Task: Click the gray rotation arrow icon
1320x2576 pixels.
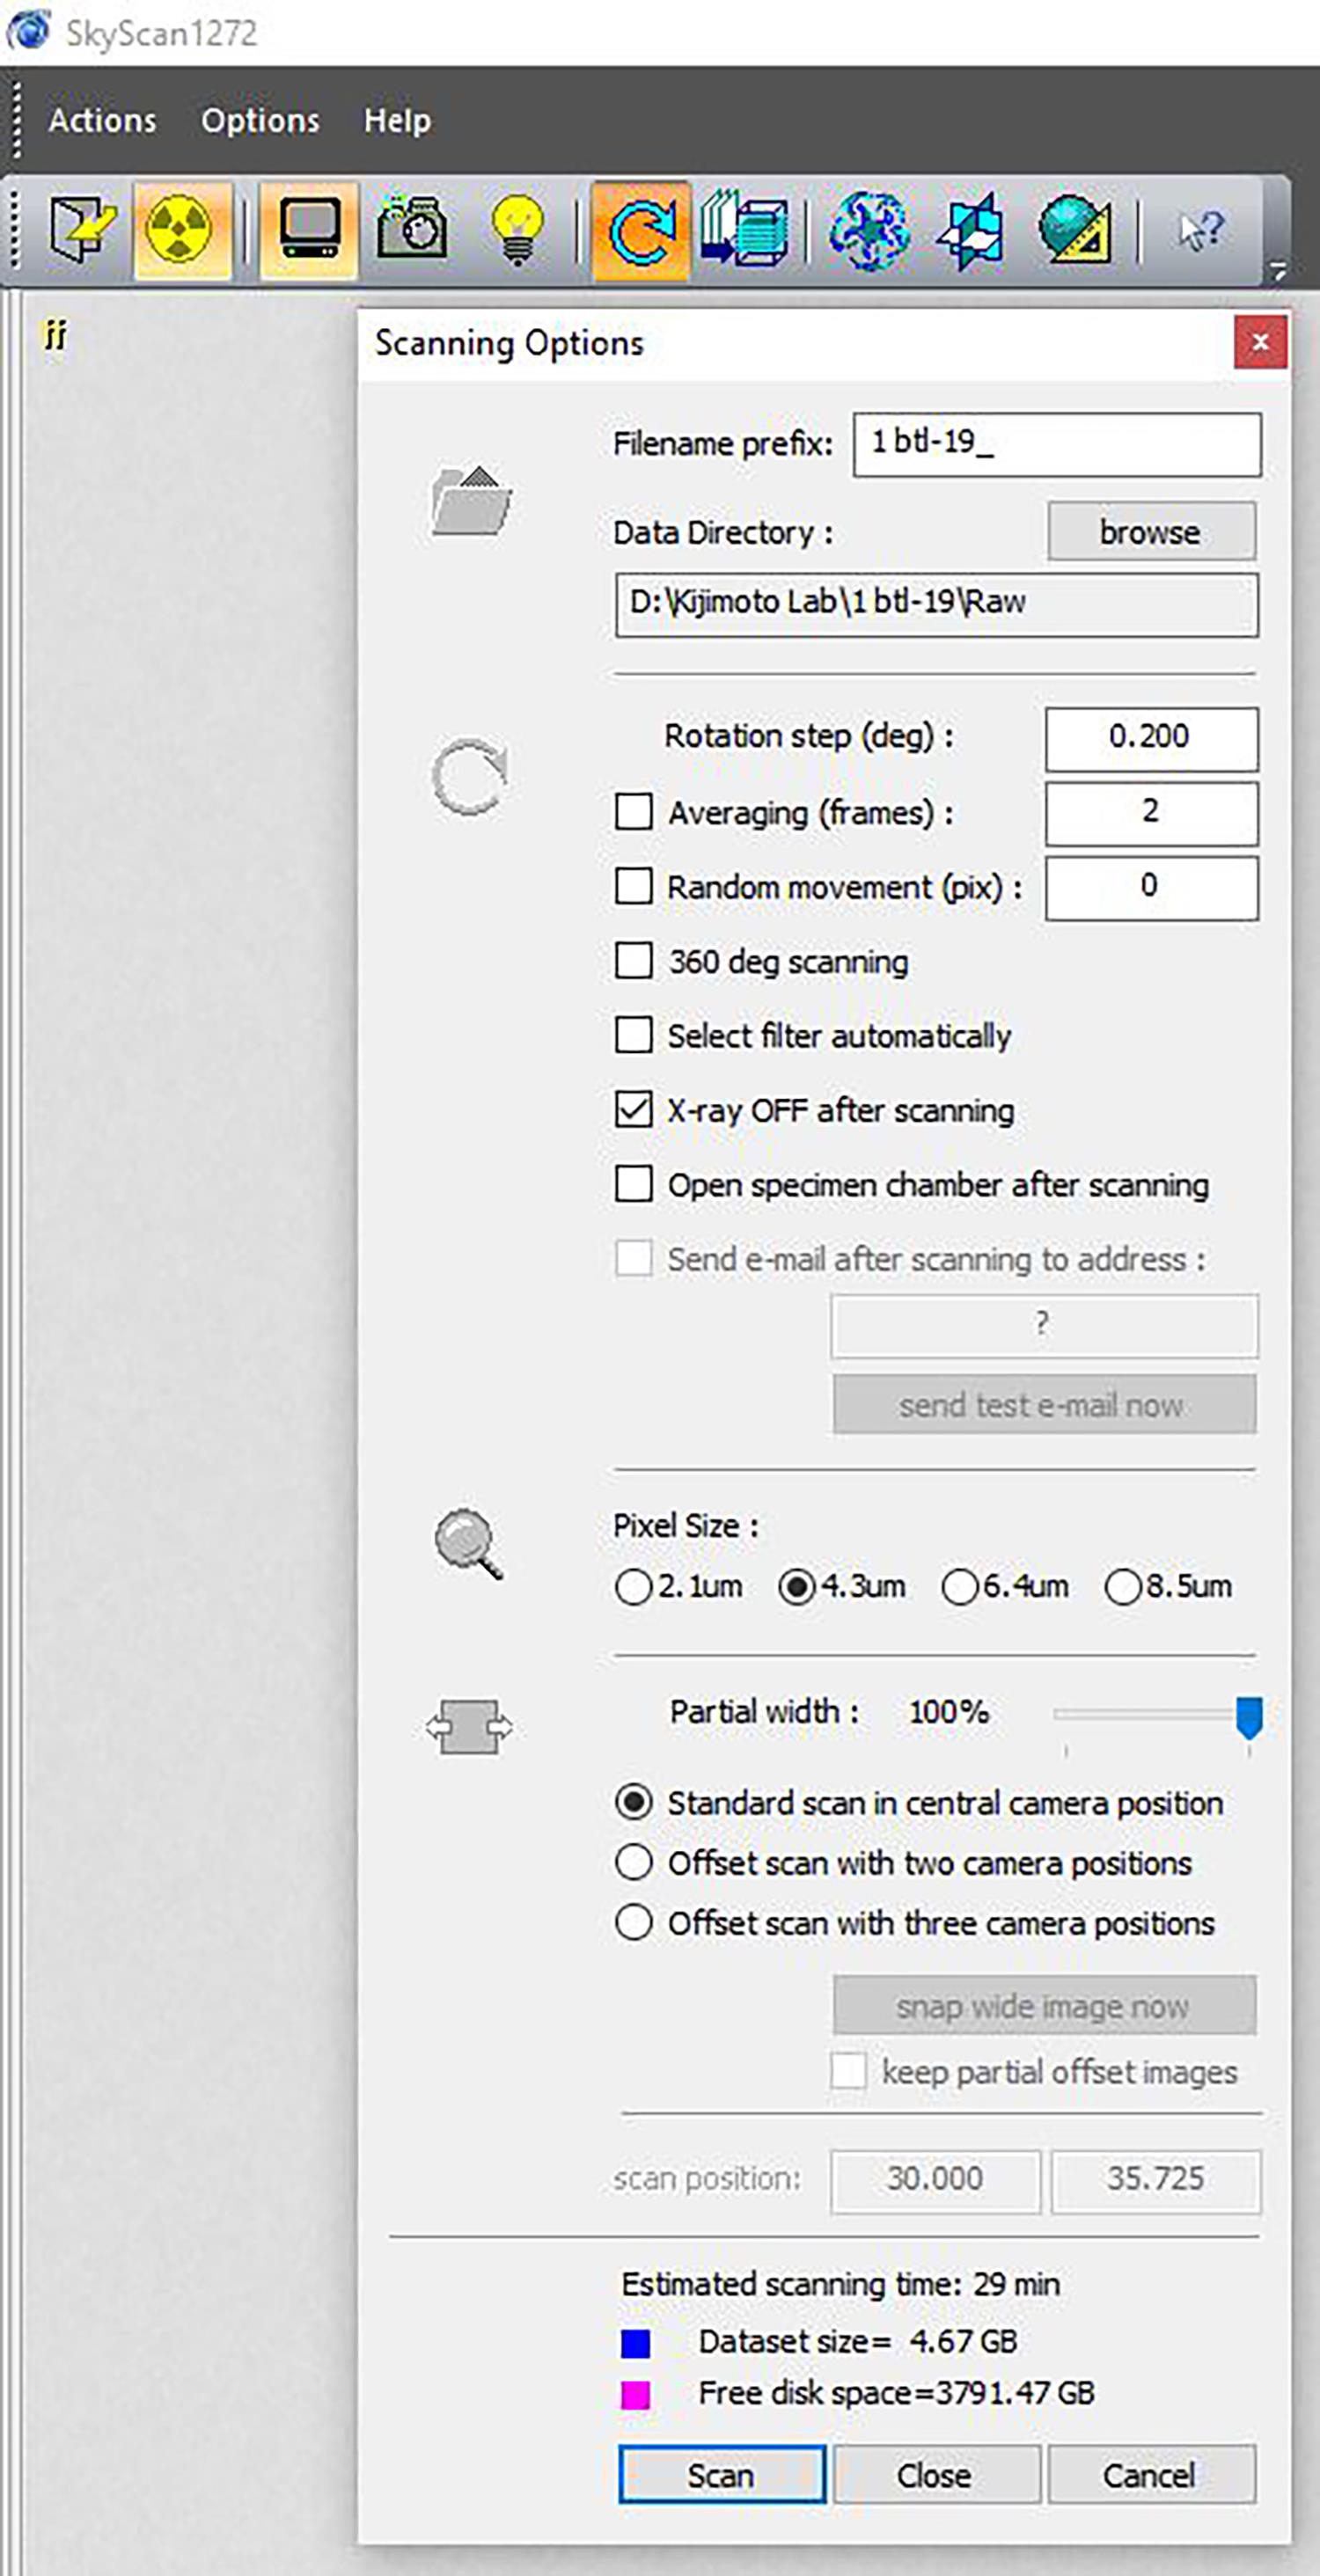Action: click(x=469, y=777)
